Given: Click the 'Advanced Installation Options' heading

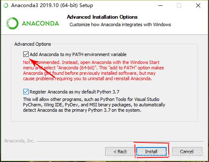Looking at the screenshot, I should 102,17.
